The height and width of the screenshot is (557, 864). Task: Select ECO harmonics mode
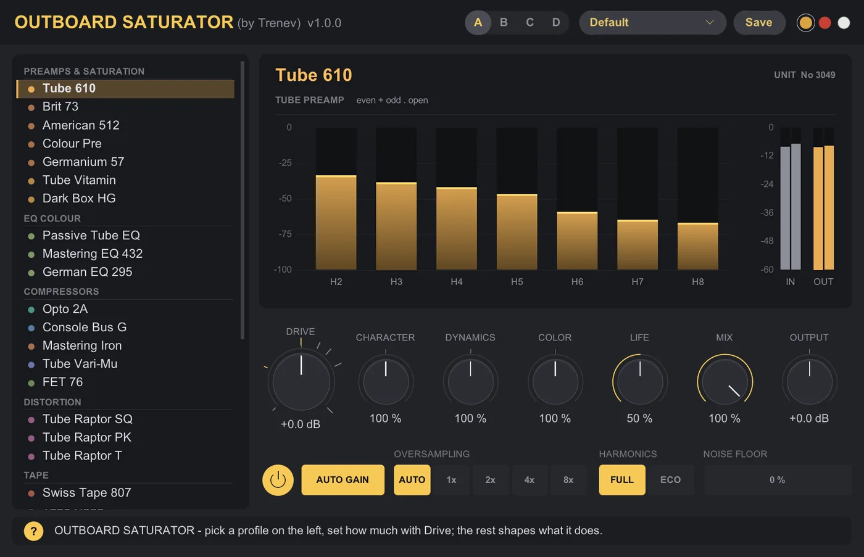coord(670,480)
